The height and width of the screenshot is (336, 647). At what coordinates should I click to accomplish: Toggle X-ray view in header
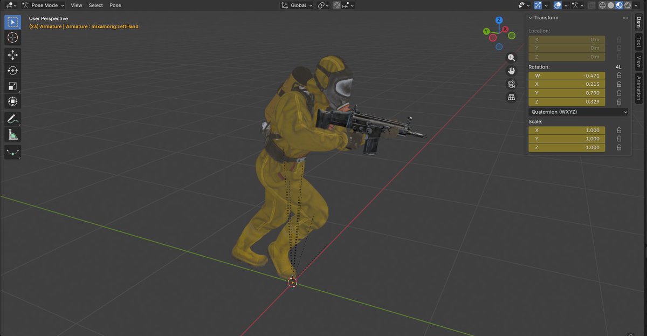point(591,5)
